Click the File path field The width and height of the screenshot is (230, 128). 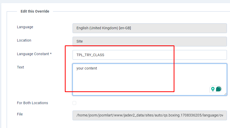click(149, 115)
